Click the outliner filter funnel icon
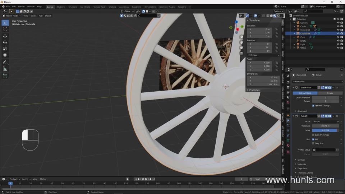The width and height of the screenshot is (345, 194). (335, 11)
